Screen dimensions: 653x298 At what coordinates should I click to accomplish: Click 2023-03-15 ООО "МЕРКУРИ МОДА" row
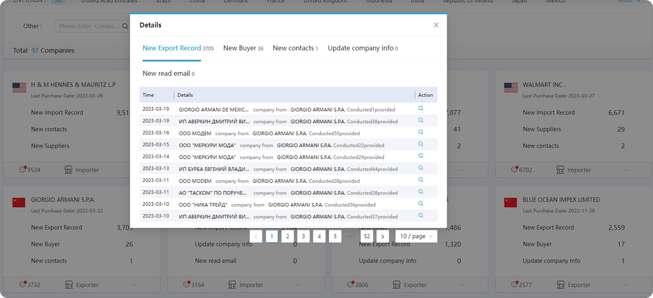click(x=288, y=145)
